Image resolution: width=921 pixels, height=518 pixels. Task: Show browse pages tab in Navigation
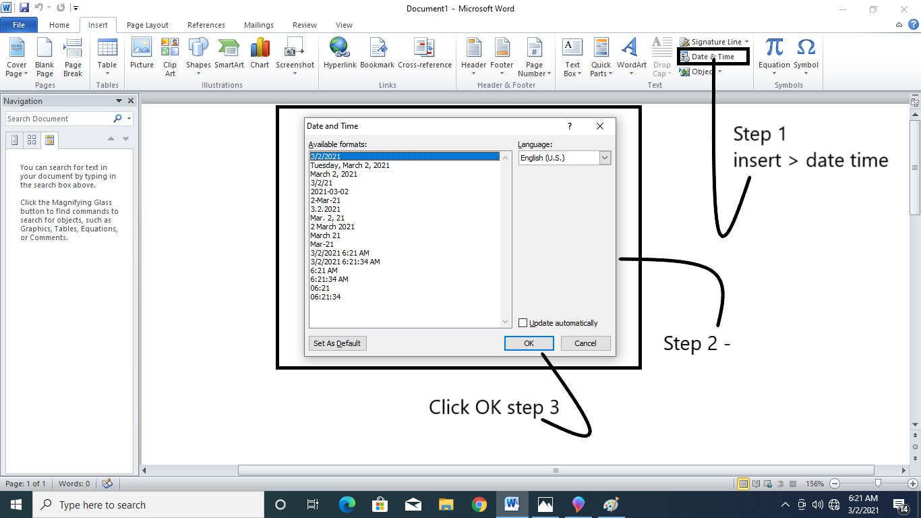click(x=32, y=140)
